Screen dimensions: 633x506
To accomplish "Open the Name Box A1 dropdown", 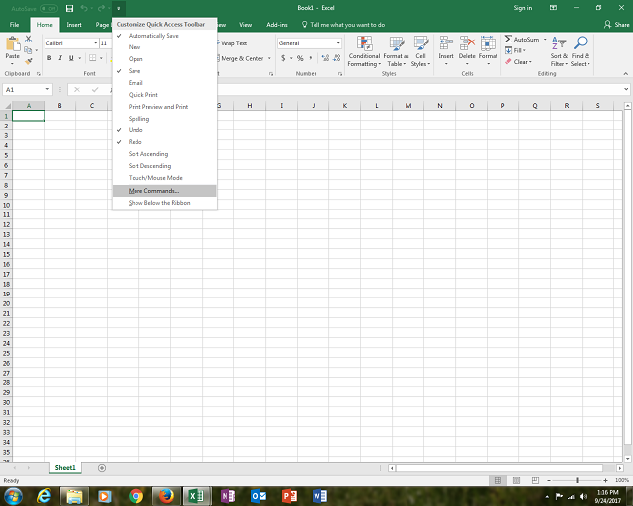I will [47, 89].
